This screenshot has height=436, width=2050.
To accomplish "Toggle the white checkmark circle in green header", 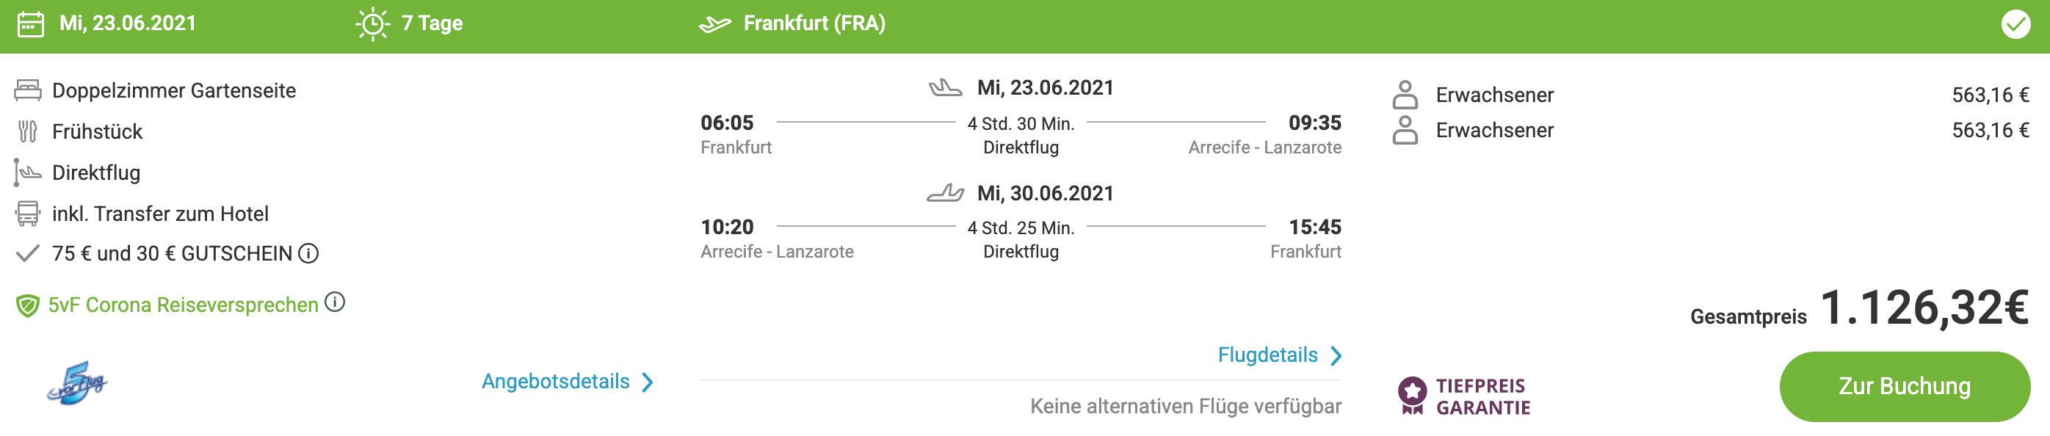I will click(2015, 25).
